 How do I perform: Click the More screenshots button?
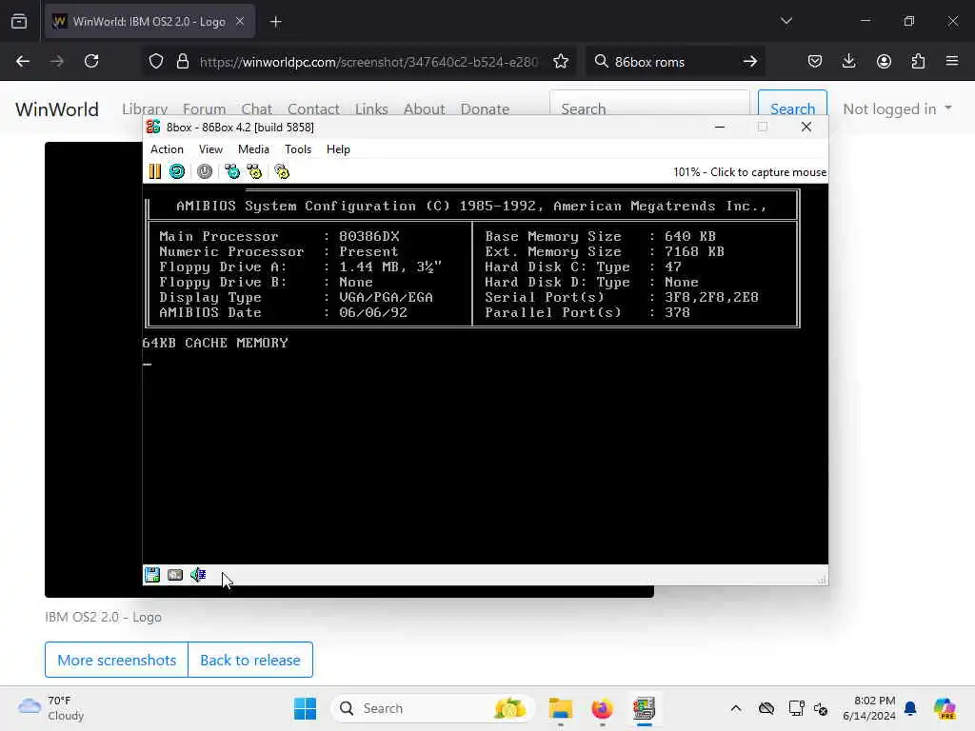coord(117,661)
